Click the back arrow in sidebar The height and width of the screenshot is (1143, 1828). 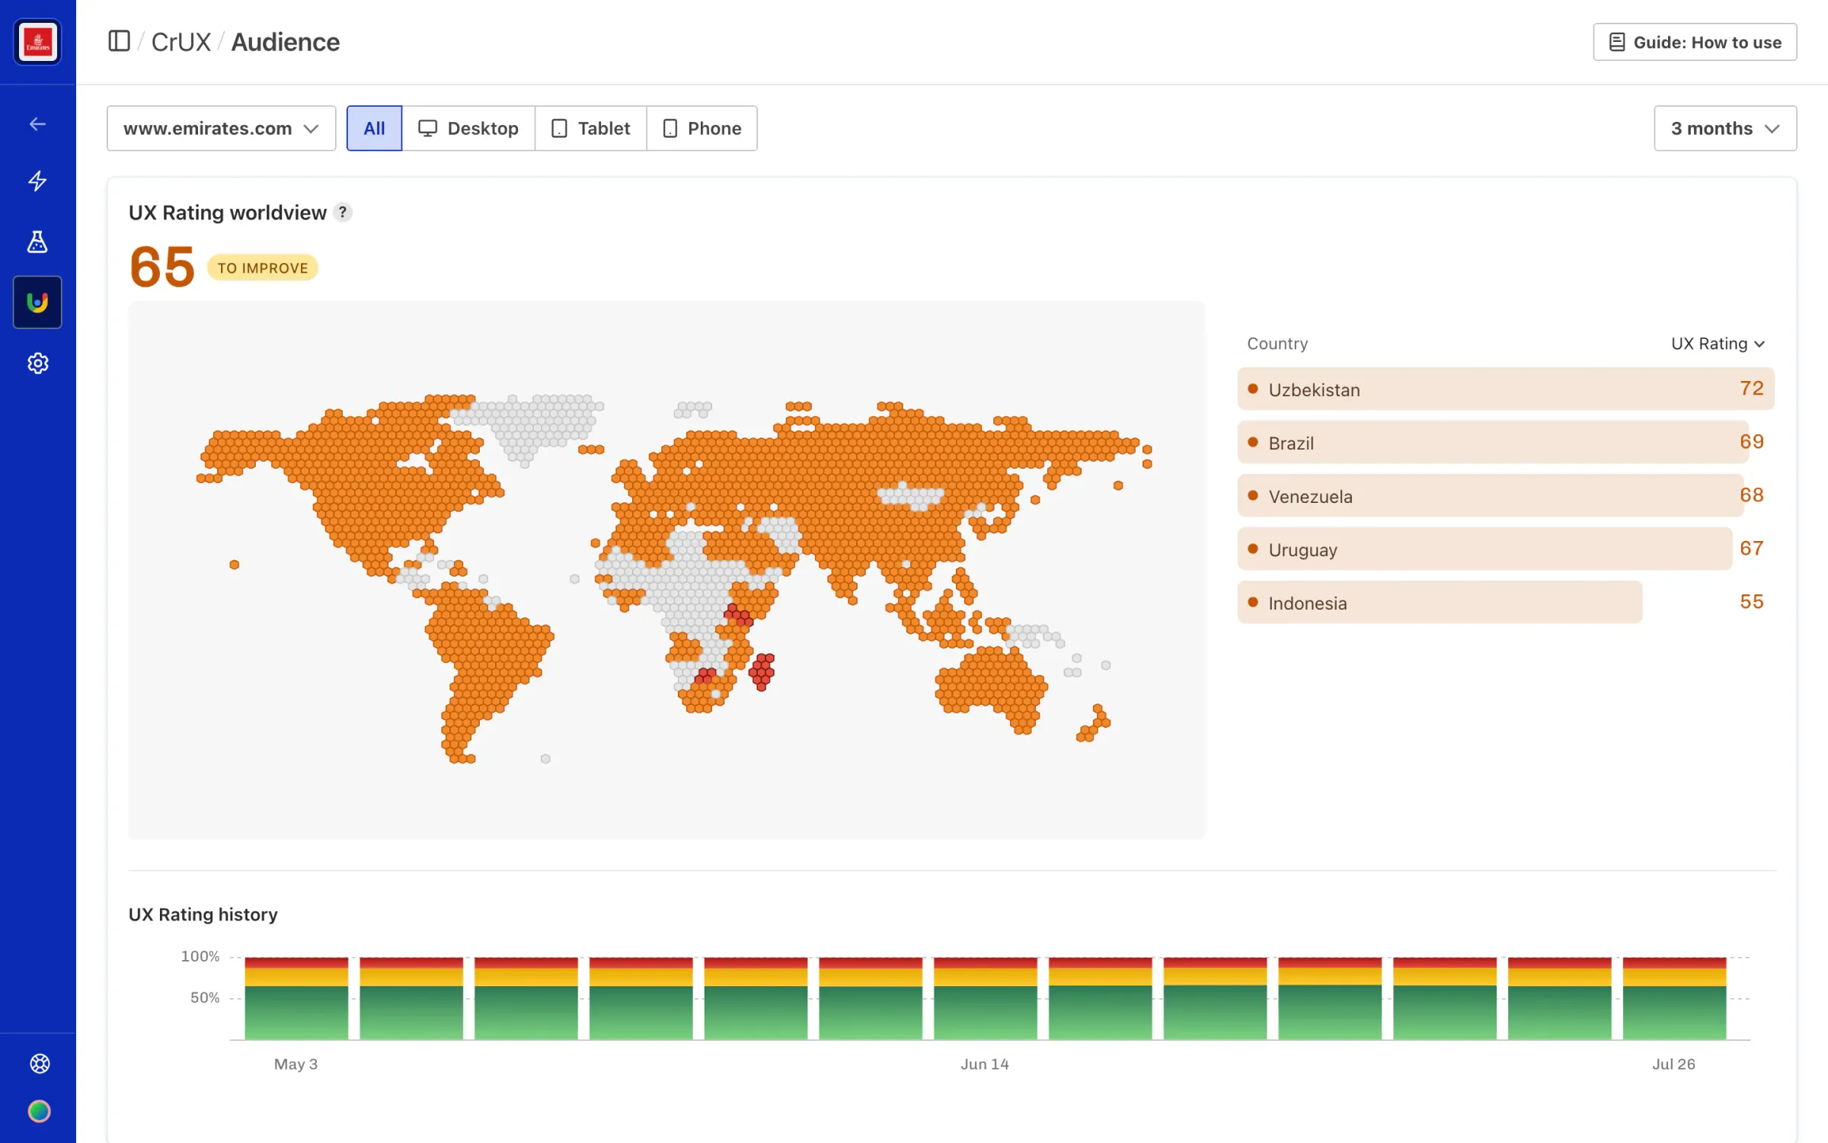37,124
